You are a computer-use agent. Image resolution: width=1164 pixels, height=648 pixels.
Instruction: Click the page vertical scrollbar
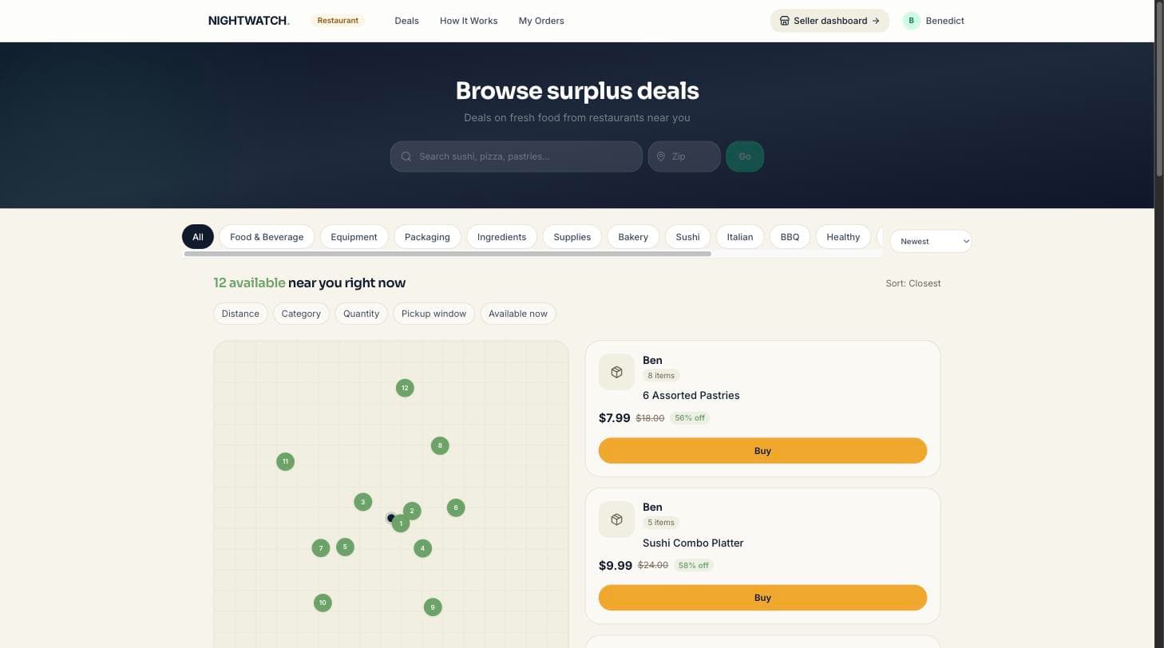[x=1159, y=88]
